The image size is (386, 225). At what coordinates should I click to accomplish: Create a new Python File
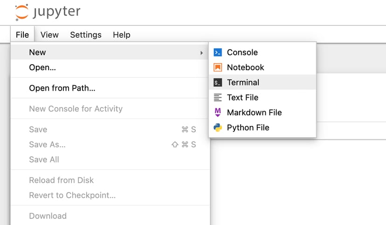(248, 127)
